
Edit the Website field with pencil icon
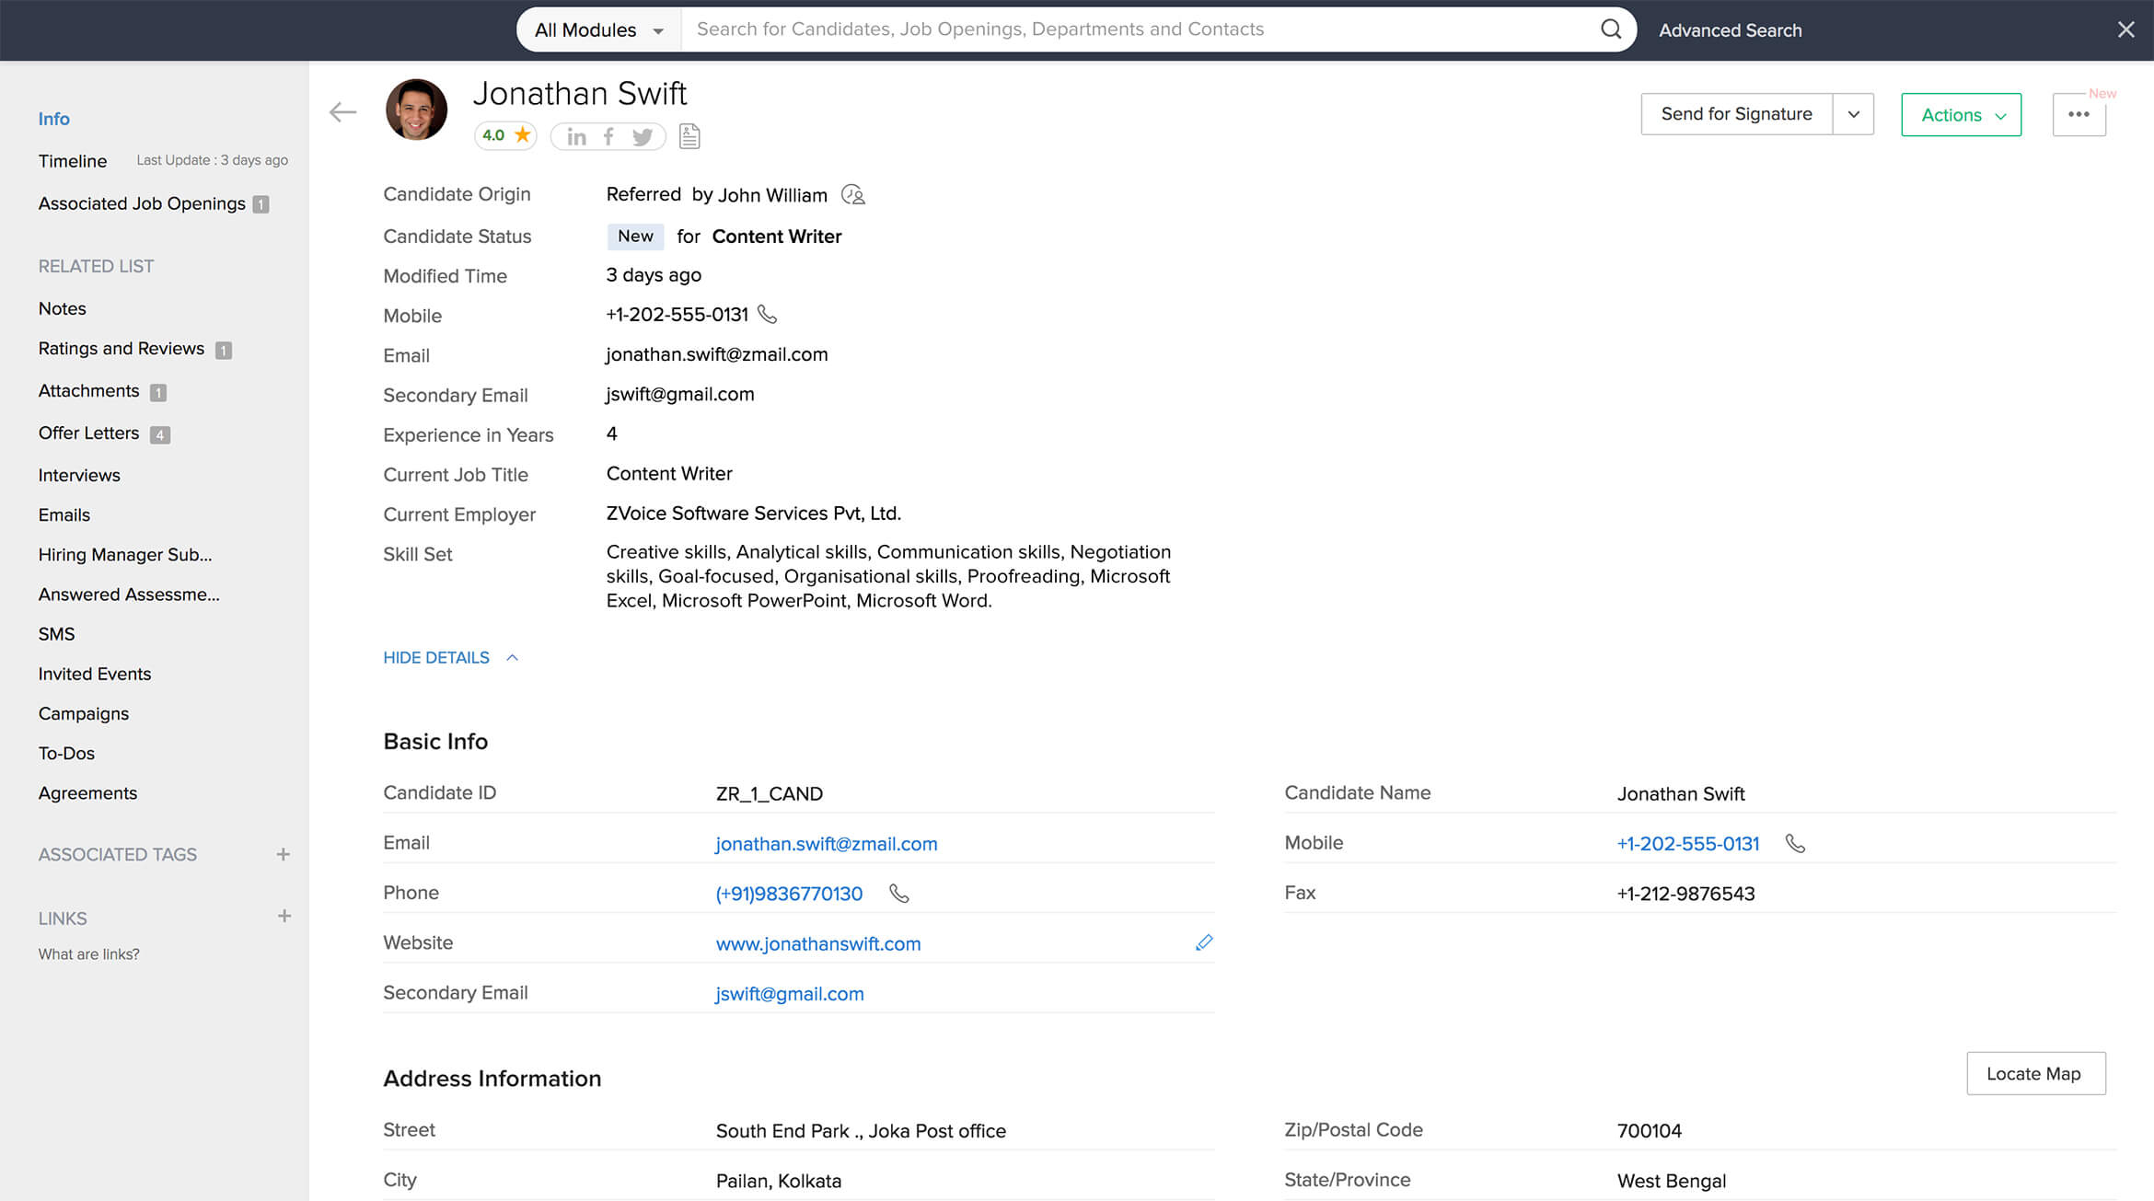coord(1203,942)
